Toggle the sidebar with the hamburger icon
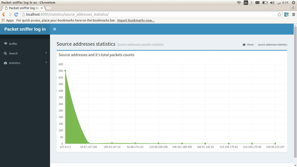The width and height of the screenshot is (297, 167). tap(55, 29)
